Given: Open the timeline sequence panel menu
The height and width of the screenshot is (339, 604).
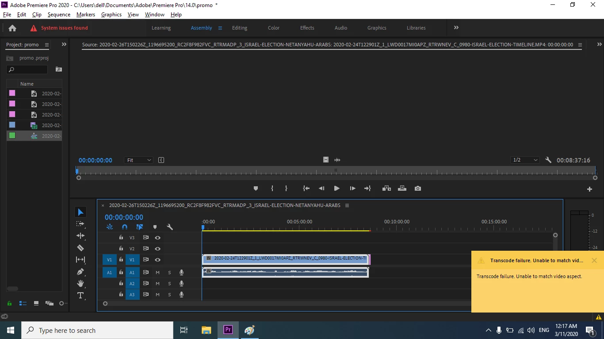Looking at the screenshot, I should (347, 205).
